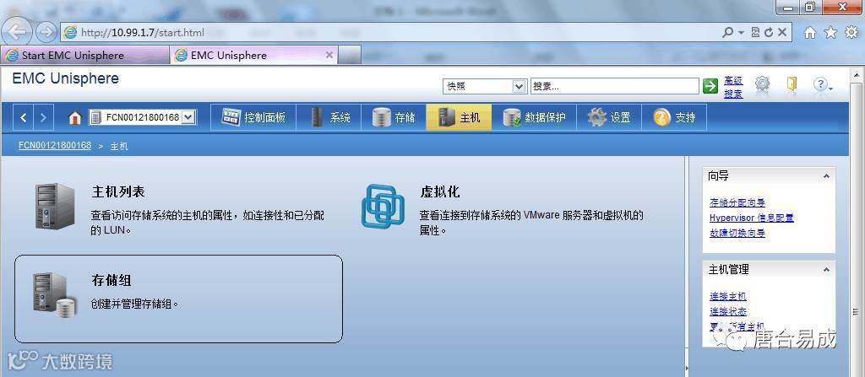Image resolution: width=865 pixels, height=377 pixels.
Task: Switch to the Start EMC Unisphere tab
Action: [x=84, y=55]
